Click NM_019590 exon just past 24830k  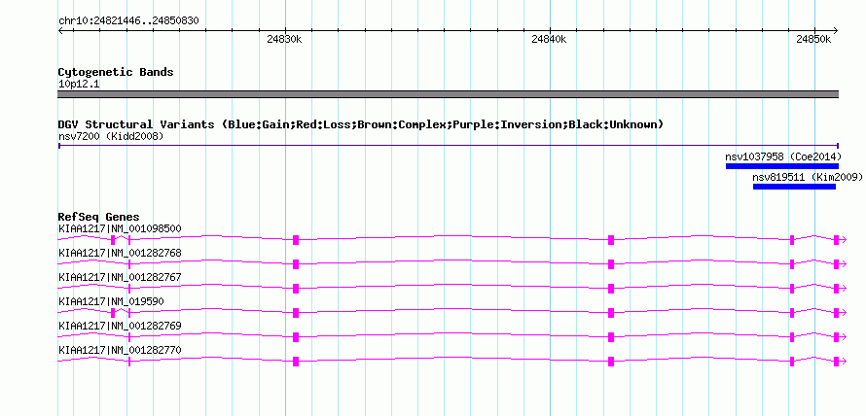[296, 313]
